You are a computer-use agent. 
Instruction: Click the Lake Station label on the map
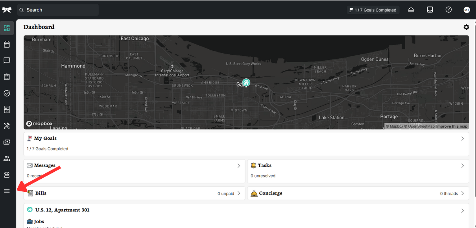332,117
